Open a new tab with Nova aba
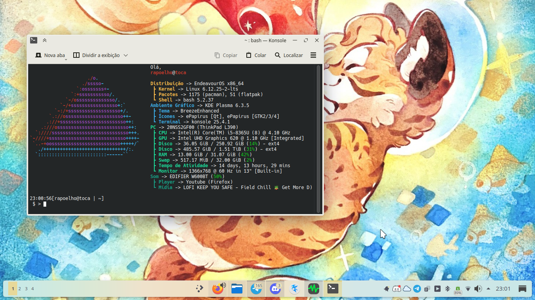Viewport: 535px width, 300px height. tap(50, 55)
